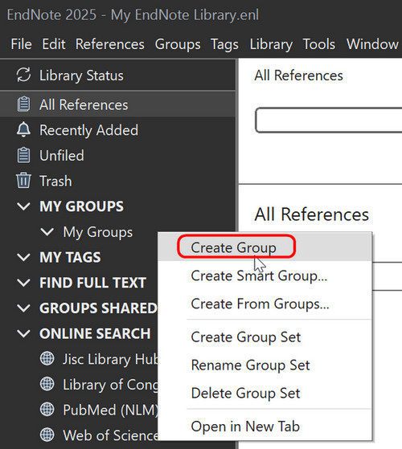This screenshot has width=402, height=449.
Task: Collapse the MY TAGS section
Action: [23, 257]
